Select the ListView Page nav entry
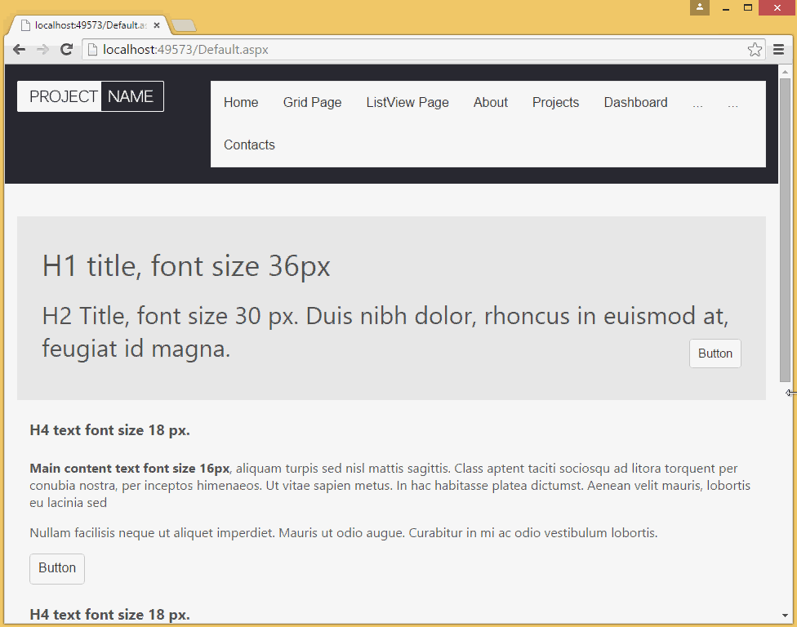 point(407,102)
